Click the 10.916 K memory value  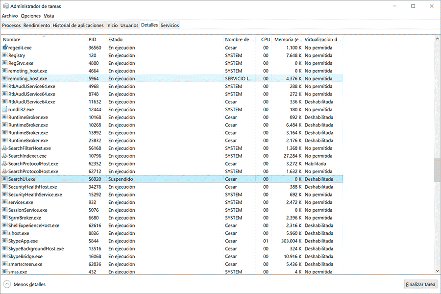point(293,256)
